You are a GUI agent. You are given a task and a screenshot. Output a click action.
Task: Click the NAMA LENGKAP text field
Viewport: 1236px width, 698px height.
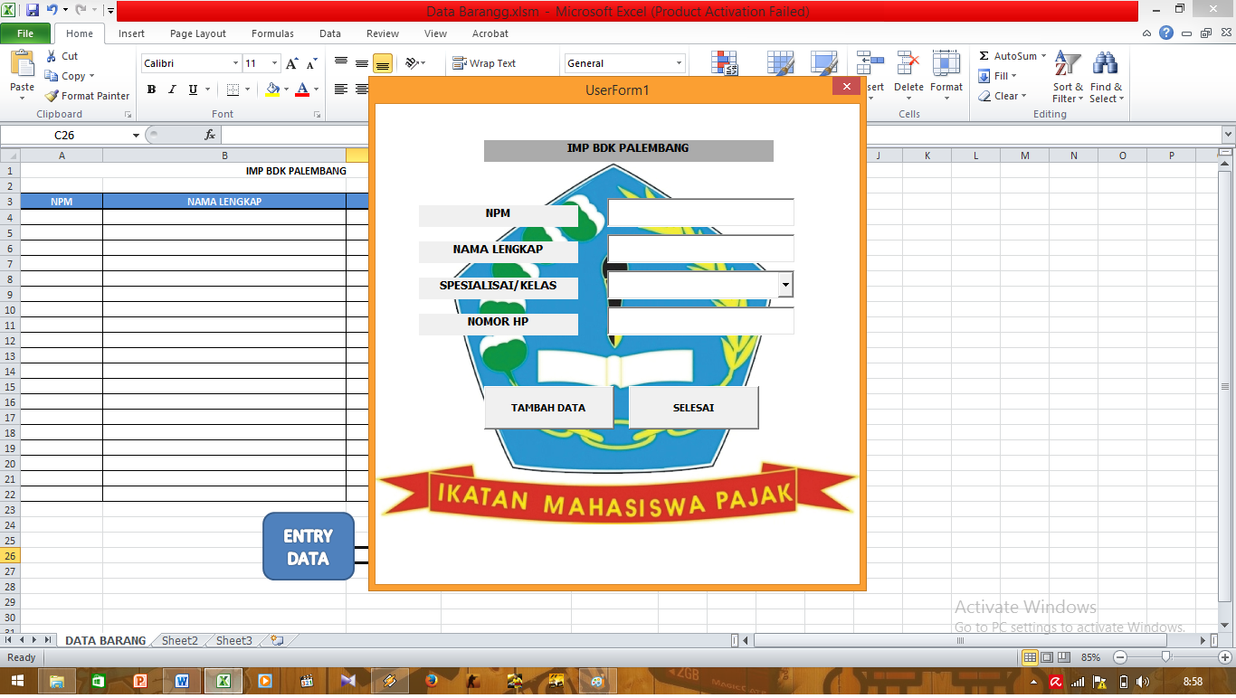pyautogui.click(x=700, y=249)
